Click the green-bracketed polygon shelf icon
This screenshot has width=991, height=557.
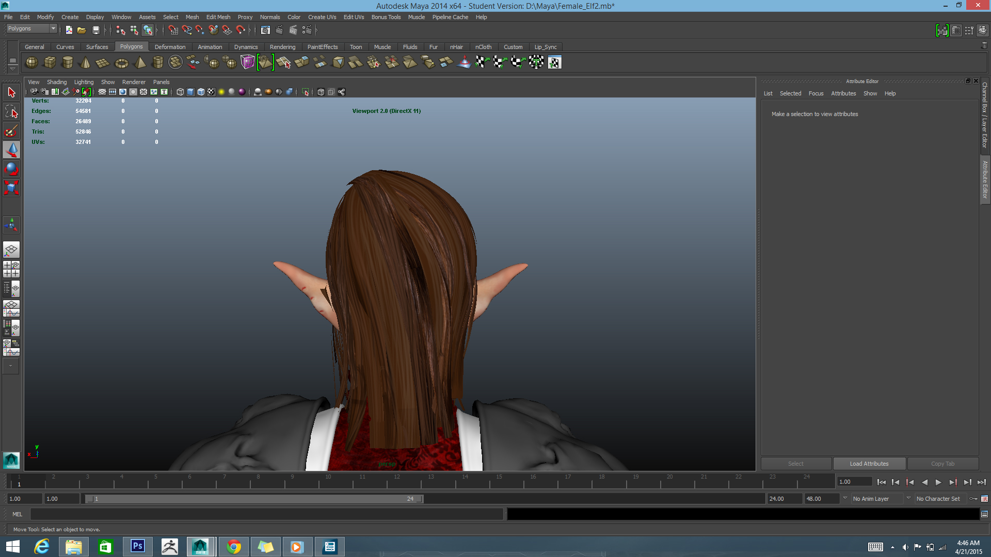click(x=265, y=62)
